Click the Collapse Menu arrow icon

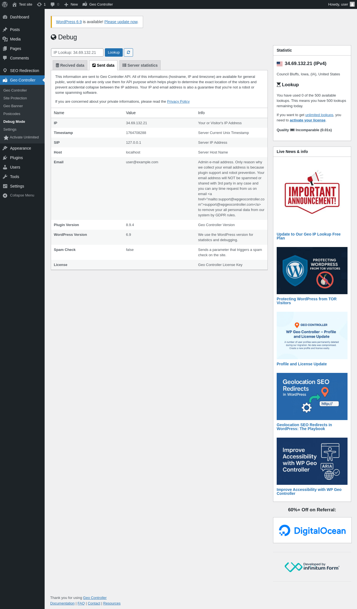(5, 195)
